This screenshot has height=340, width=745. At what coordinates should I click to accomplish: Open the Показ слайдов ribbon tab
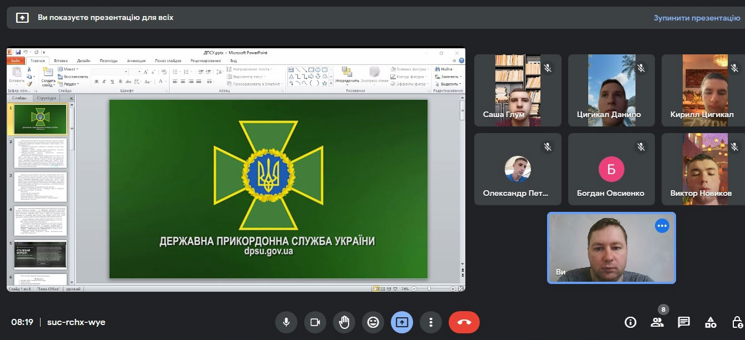168,61
